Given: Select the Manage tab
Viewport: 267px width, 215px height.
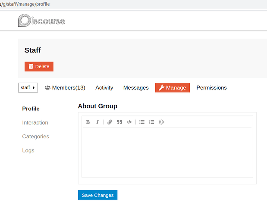Looking at the screenshot, I should click(173, 87).
